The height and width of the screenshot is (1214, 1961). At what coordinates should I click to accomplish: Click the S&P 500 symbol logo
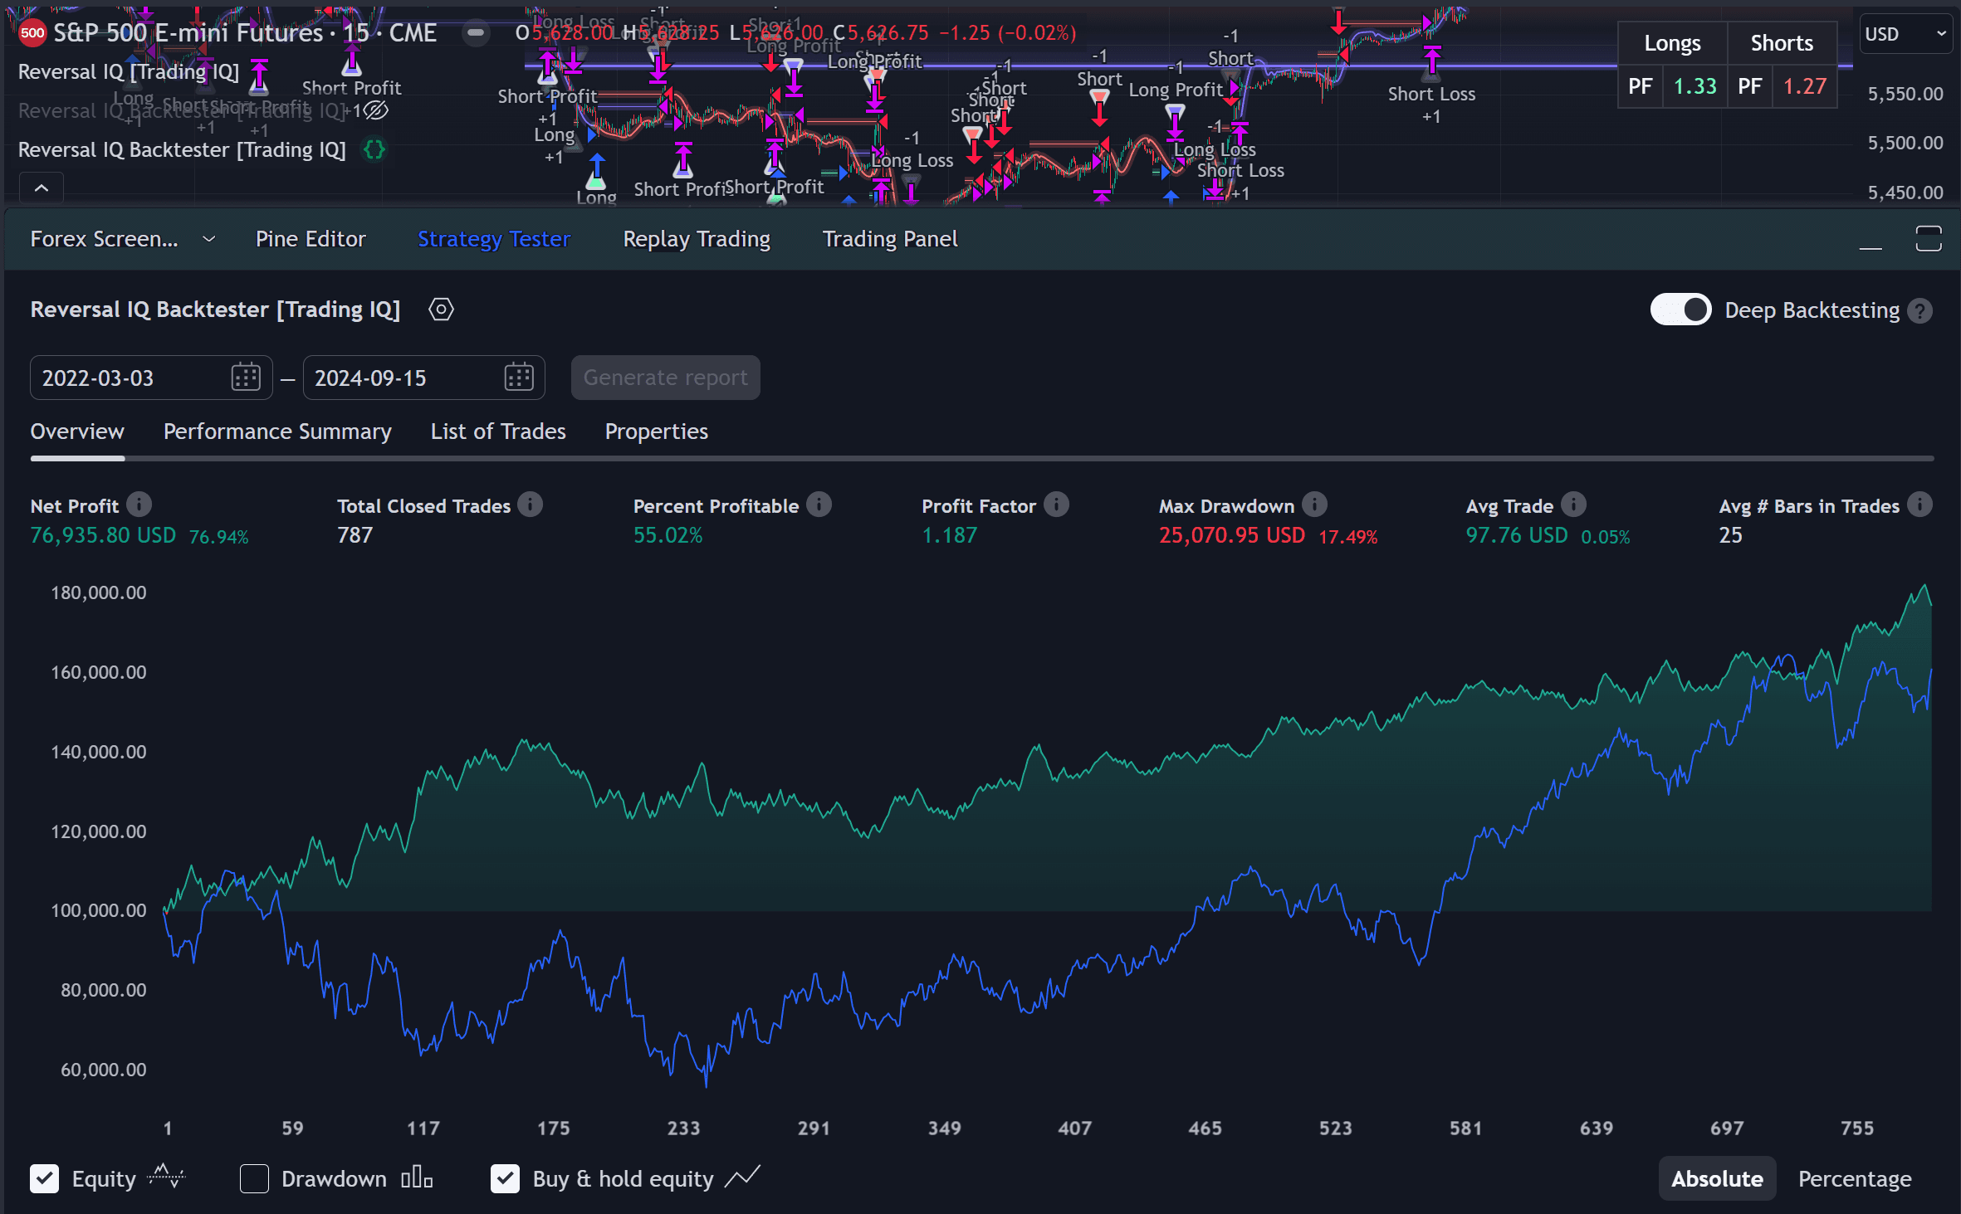(x=32, y=33)
